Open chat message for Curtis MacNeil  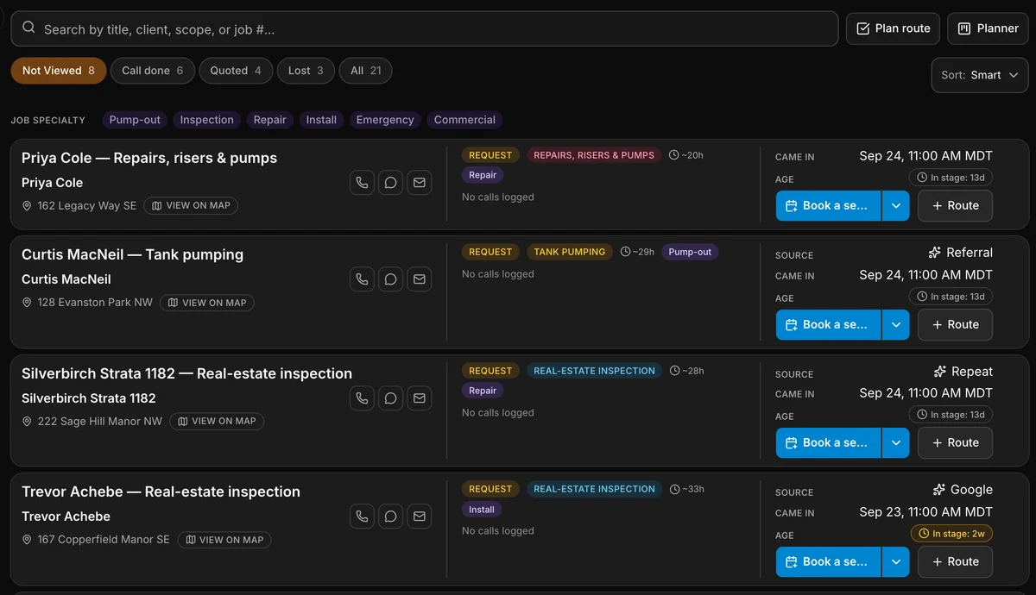coord(390,279)
